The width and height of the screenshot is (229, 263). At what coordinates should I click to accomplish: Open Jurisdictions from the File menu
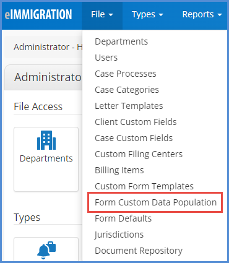coord(119,235)
